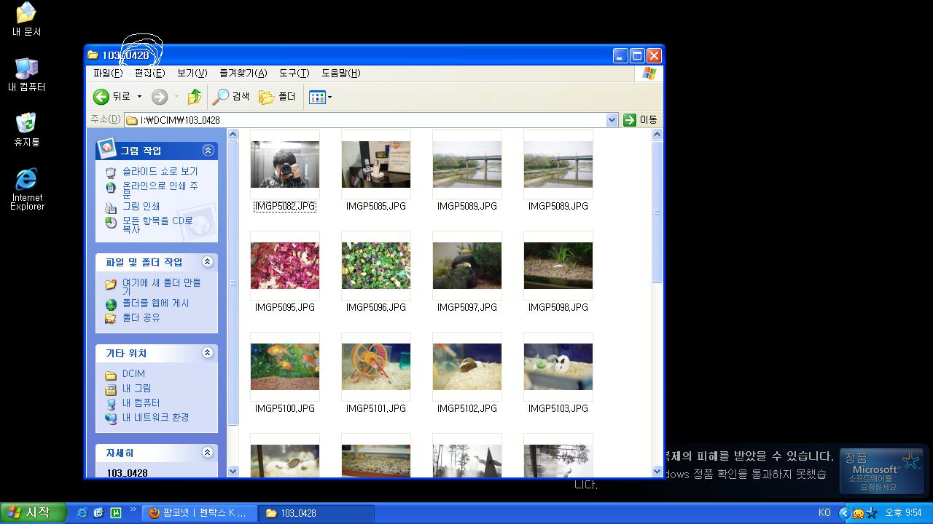933x524 pixels.
Task: Click the 시작 Start button
Action: point(31,513)
